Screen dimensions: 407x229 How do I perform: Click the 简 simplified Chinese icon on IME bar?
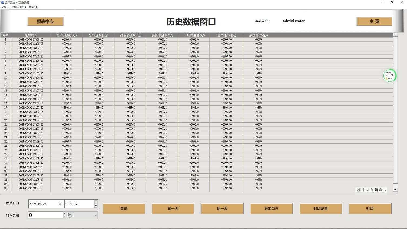[x=376, y=190]
